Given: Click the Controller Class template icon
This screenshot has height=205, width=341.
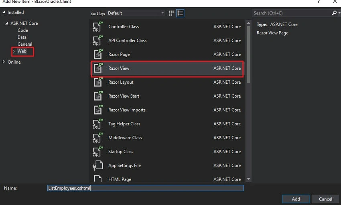Looking at the screenshot, I should (97, 26).
